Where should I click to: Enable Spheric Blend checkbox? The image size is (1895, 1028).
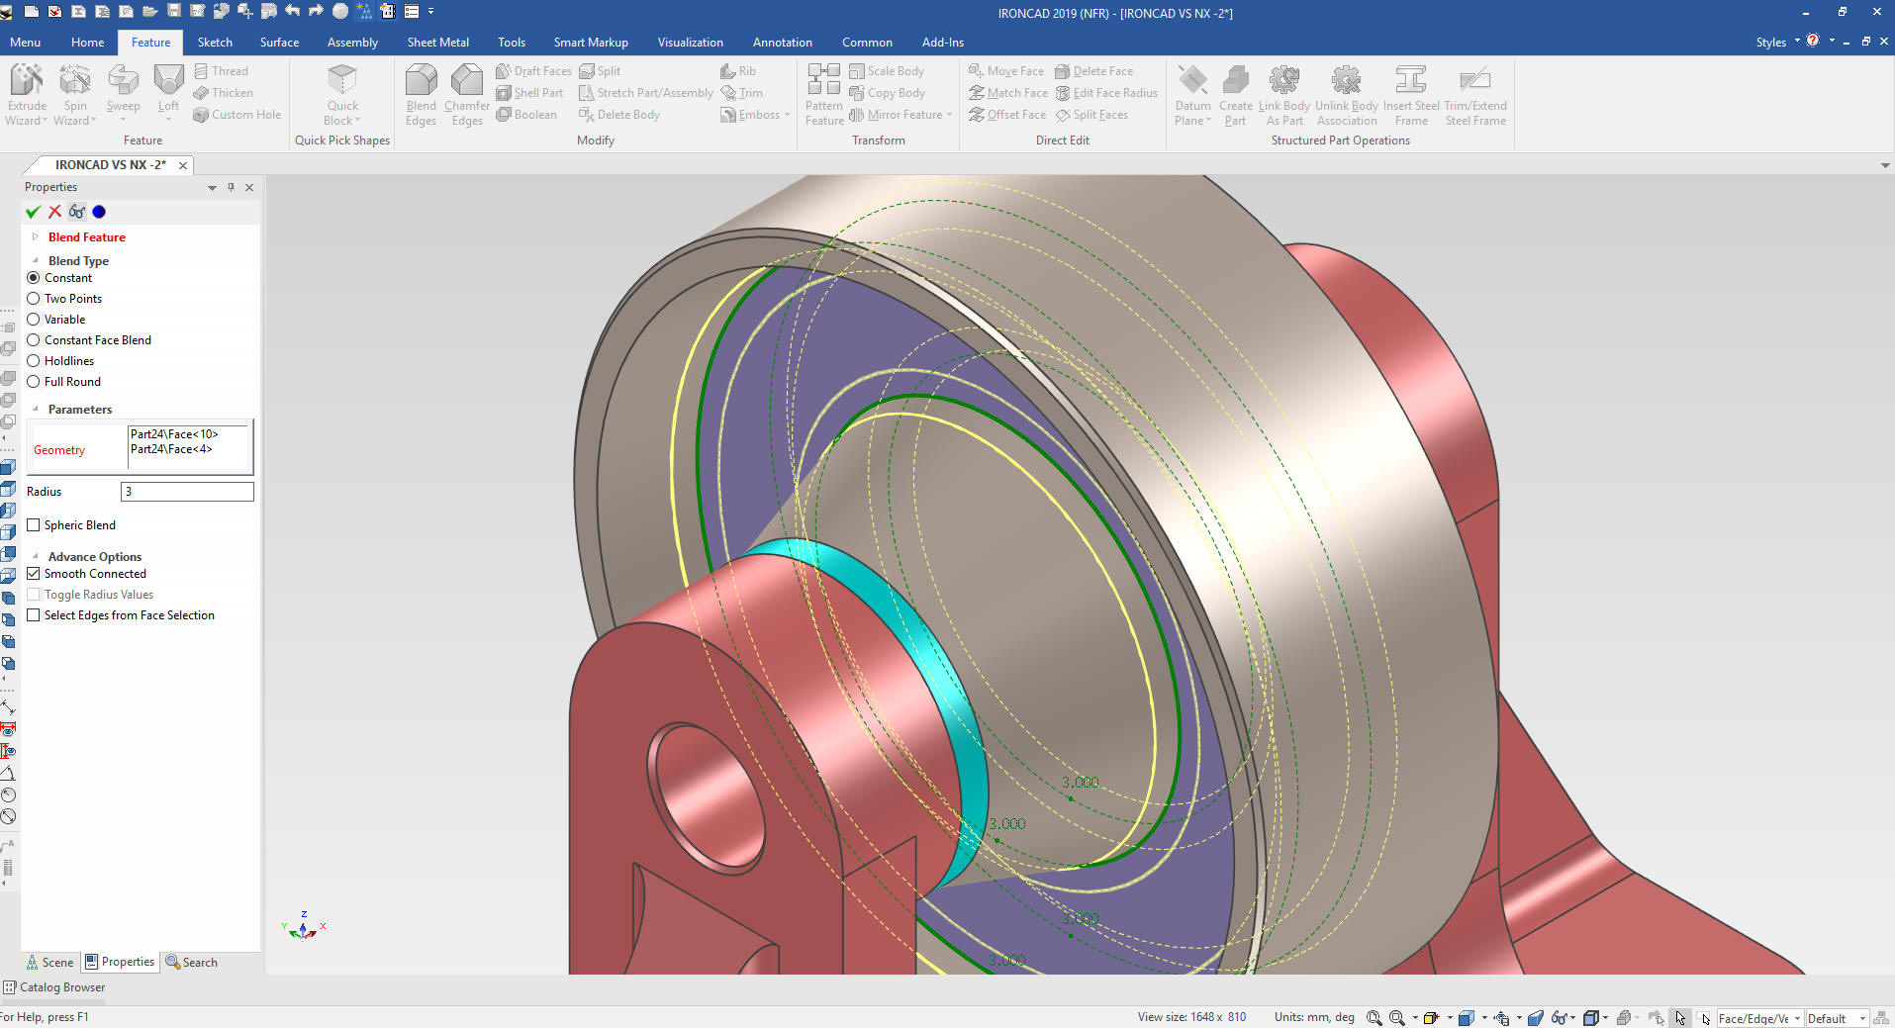(34, 525)
